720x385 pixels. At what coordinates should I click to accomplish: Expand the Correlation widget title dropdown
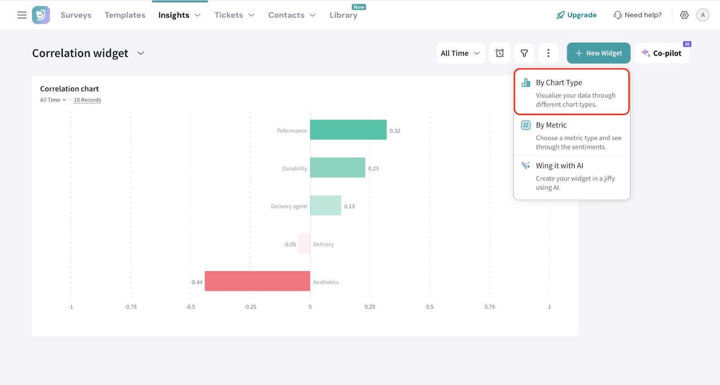[x=141, y=53]
